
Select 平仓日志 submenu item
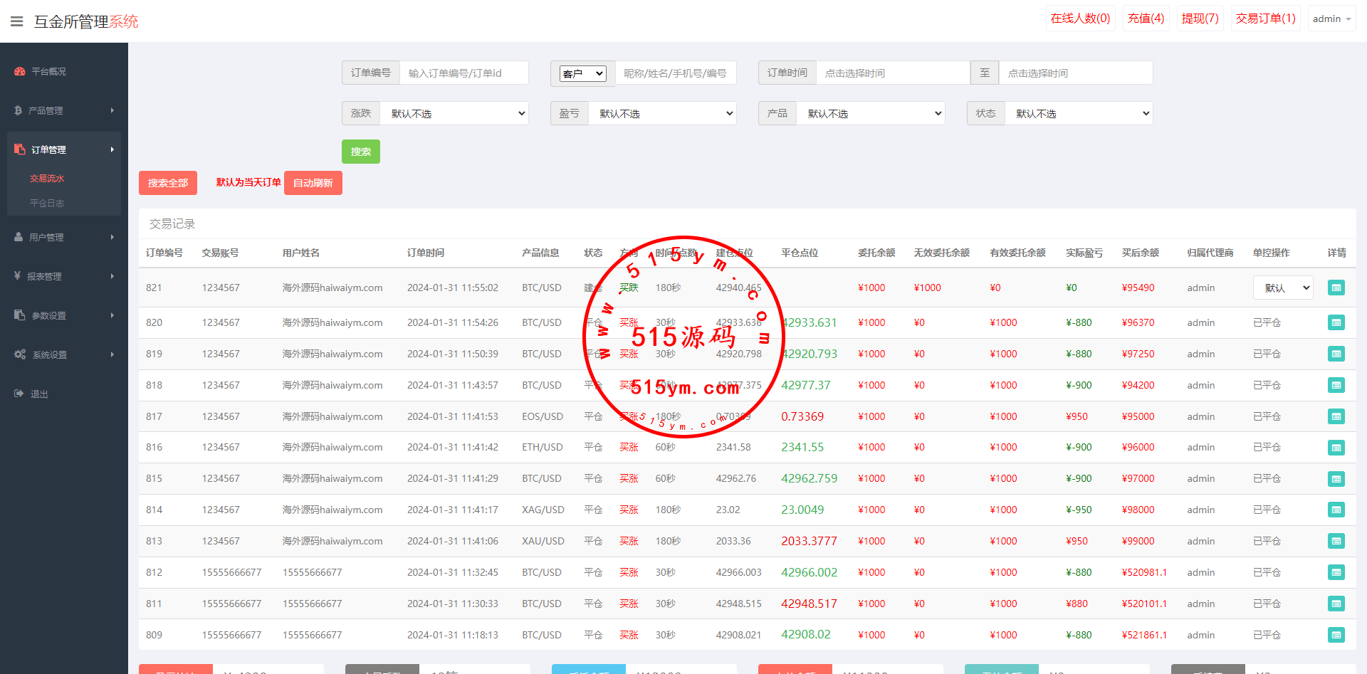47,204
